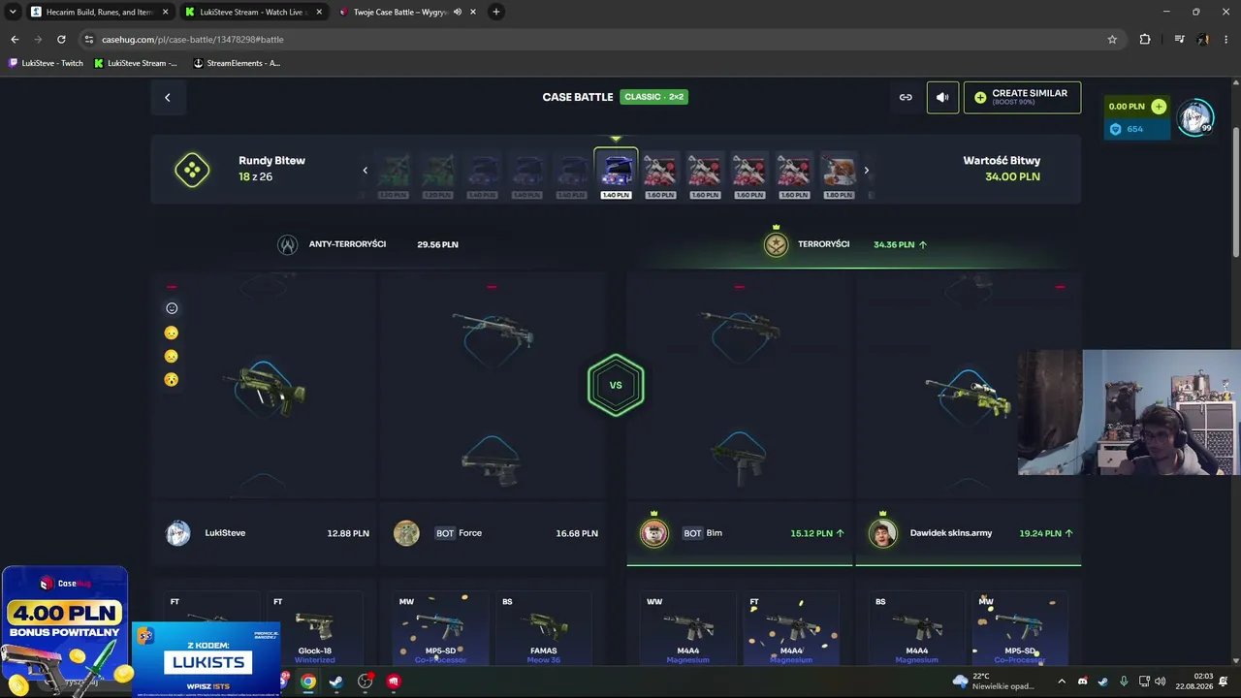
Task: Open the notifications bell in the taskbar
Action: click(x=1224, y=682)
